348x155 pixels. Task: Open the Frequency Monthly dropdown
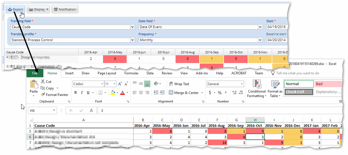(x=260, y=40)
